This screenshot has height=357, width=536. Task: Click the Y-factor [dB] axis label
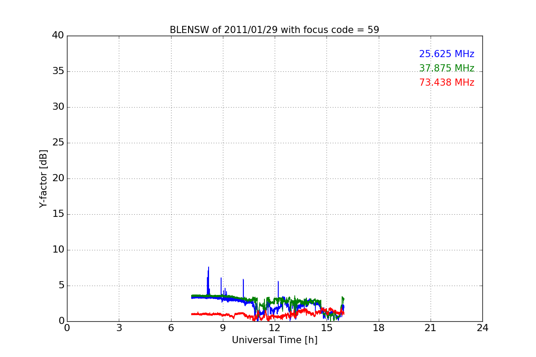tap(43, 178)
